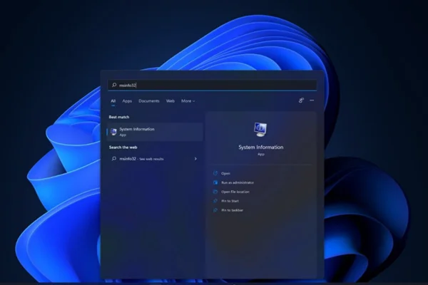Click the search icon beside msinfo32 web result
The image size is (428, 285).
[x=114, y=158]
